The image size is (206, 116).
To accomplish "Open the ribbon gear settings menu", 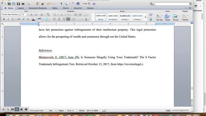I will [x=190, y=8].
